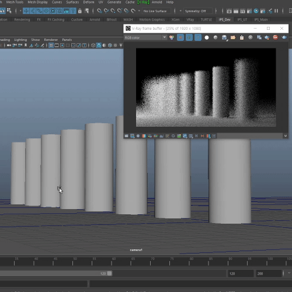Screen dimensions: 292x292
Task: Click the clear image icon in frame buffer
Action: click(242, 37)
